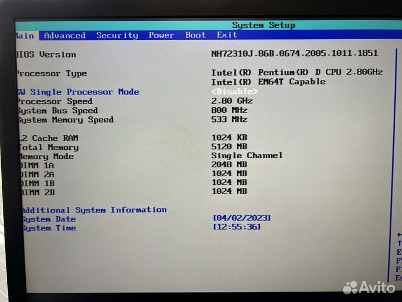Select the Power menu tab
Screen dimensions: 402x302
coord(161,35)
